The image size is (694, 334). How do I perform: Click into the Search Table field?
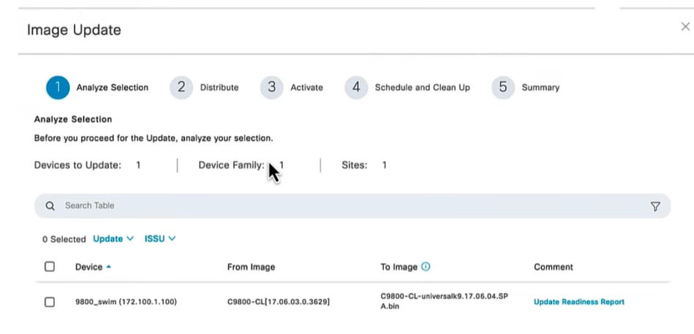point(352,205)
